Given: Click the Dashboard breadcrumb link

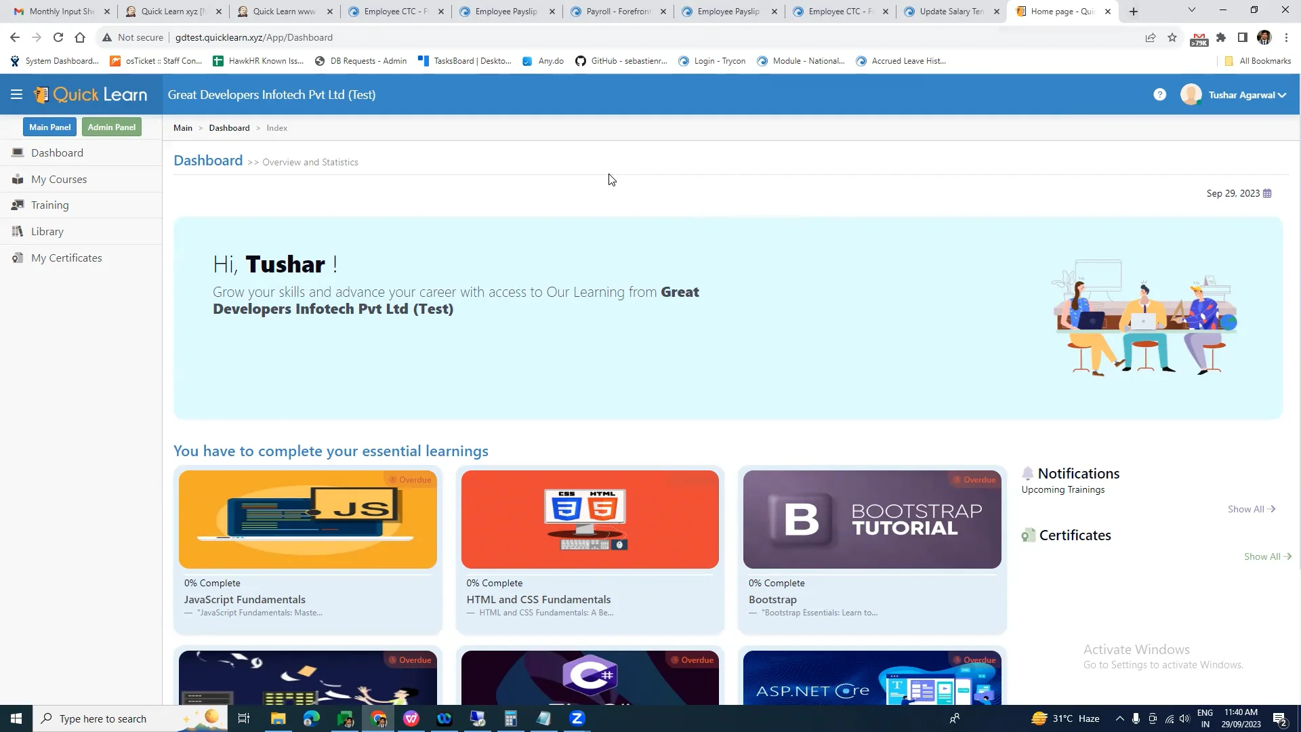Looking at the screenshot, I should click(x=229, y=128).
